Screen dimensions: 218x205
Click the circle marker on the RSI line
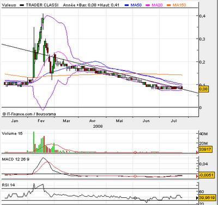135,198
